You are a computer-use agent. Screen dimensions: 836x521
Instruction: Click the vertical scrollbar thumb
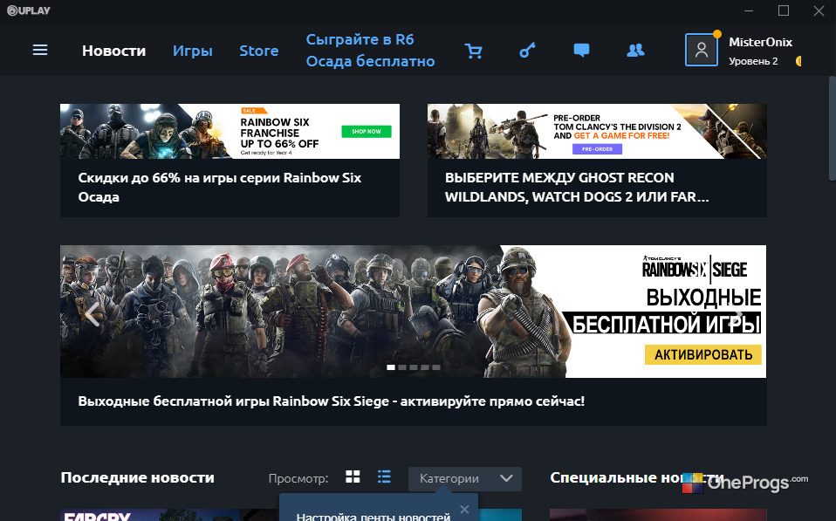[833, 128]
